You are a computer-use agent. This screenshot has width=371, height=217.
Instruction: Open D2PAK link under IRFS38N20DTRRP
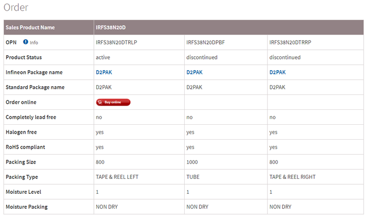pos(278,72)
